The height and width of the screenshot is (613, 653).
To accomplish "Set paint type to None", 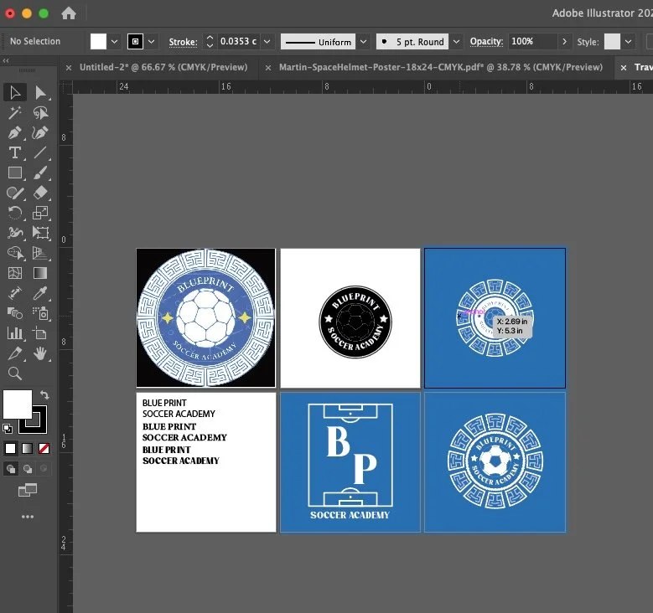I will coord(44,448).
